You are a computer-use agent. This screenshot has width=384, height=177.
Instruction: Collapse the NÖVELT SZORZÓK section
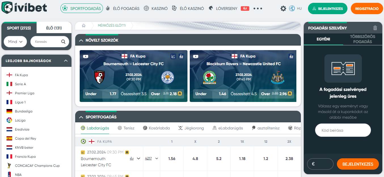pyautogui.click(x=81, y=40)
